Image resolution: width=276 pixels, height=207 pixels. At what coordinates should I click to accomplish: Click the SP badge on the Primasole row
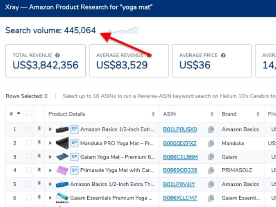[x=74, y=170]
